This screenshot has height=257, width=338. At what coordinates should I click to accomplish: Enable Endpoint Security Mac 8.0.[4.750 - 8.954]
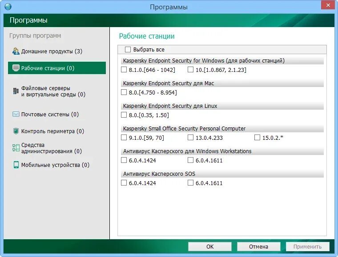(124, 92)
